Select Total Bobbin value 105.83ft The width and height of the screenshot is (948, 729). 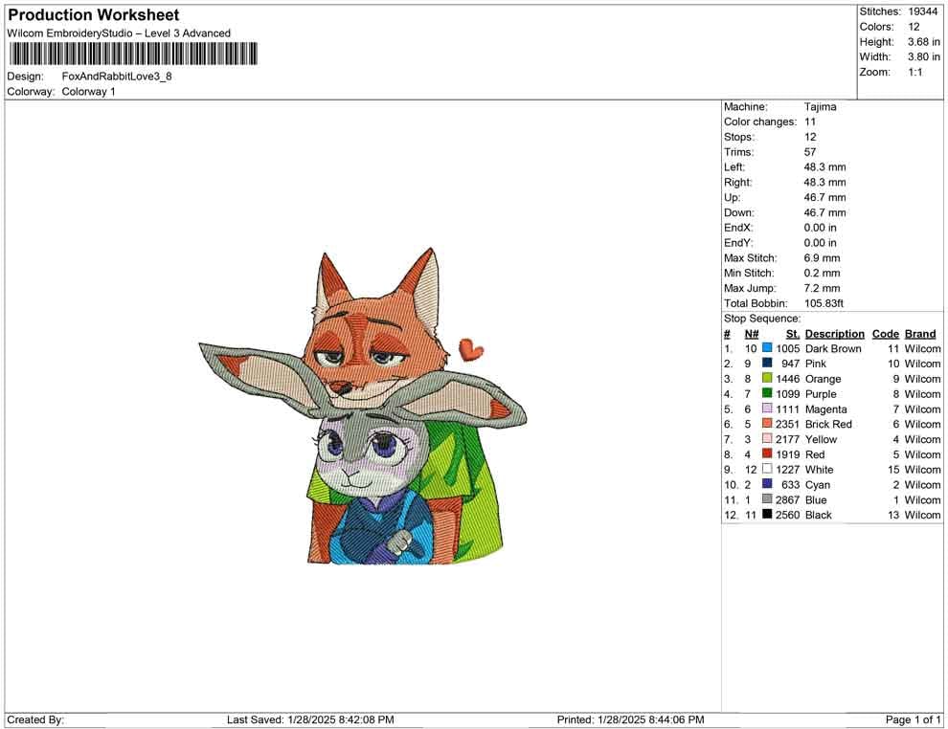pyautogui.click(x=824, y=303)
